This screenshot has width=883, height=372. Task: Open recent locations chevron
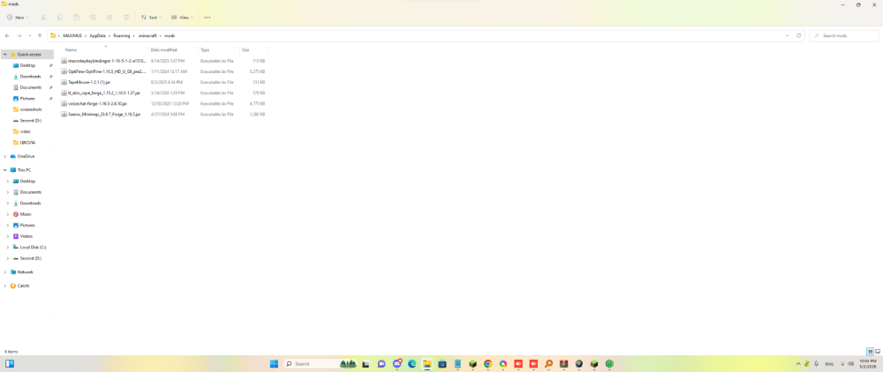[29, 35]
